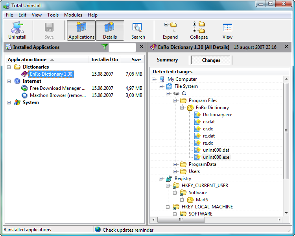Click the filter text input field
This screenshot has width=295, height=236.
click(x=122, y=47)
